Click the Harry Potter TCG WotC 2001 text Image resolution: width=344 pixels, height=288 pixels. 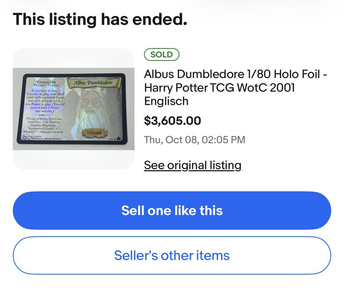click(220, 88)
